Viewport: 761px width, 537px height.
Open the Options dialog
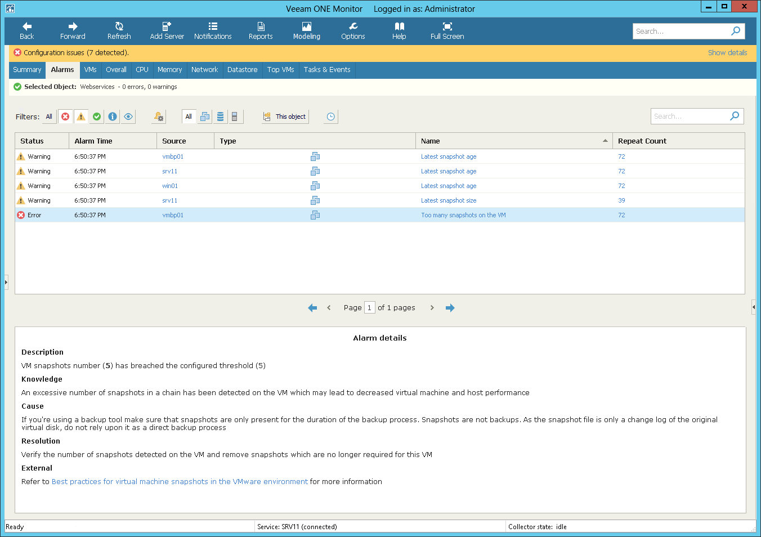pyautogui.click(x=353, y=31)
